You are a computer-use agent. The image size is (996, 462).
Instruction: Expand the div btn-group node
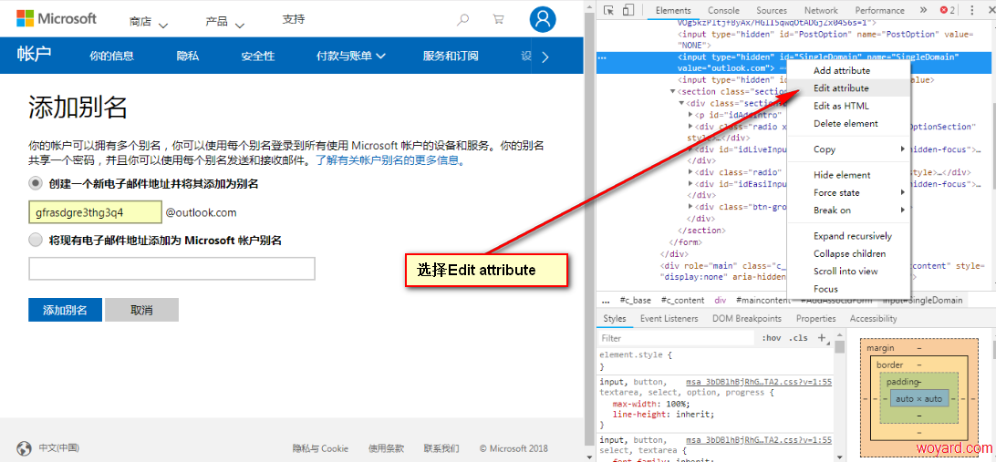click(x=691, y=207)
